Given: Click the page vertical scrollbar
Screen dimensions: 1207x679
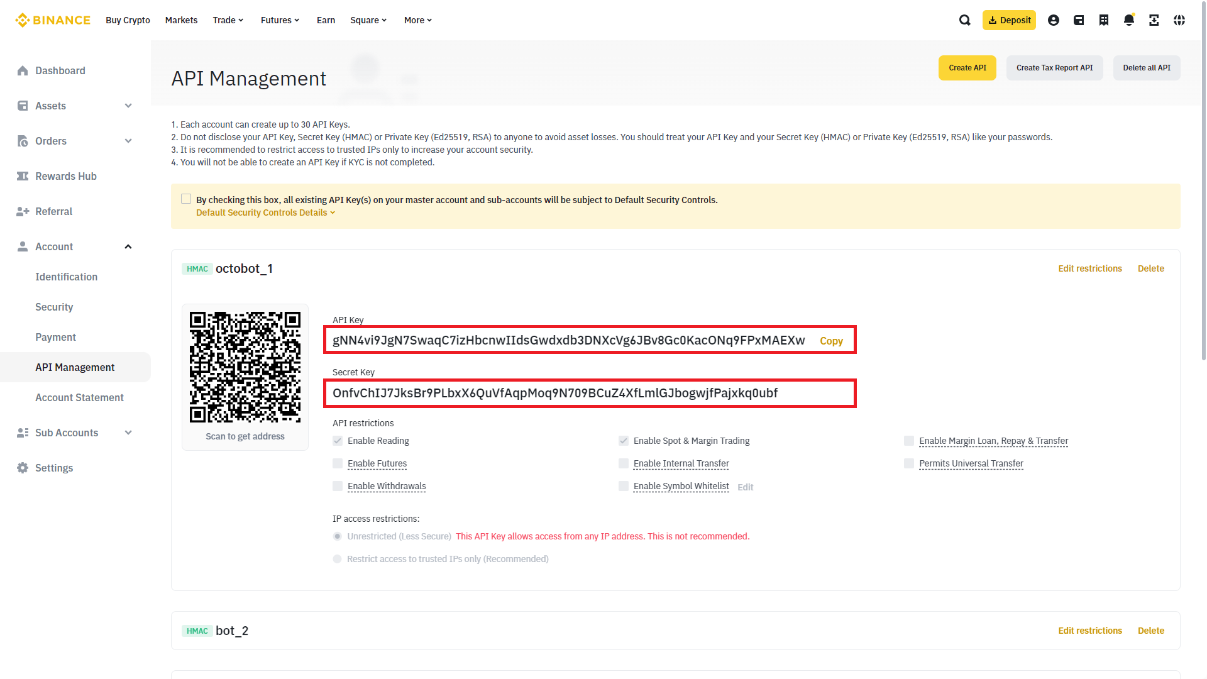Looking at the screenshot, I should [1203, 180].
